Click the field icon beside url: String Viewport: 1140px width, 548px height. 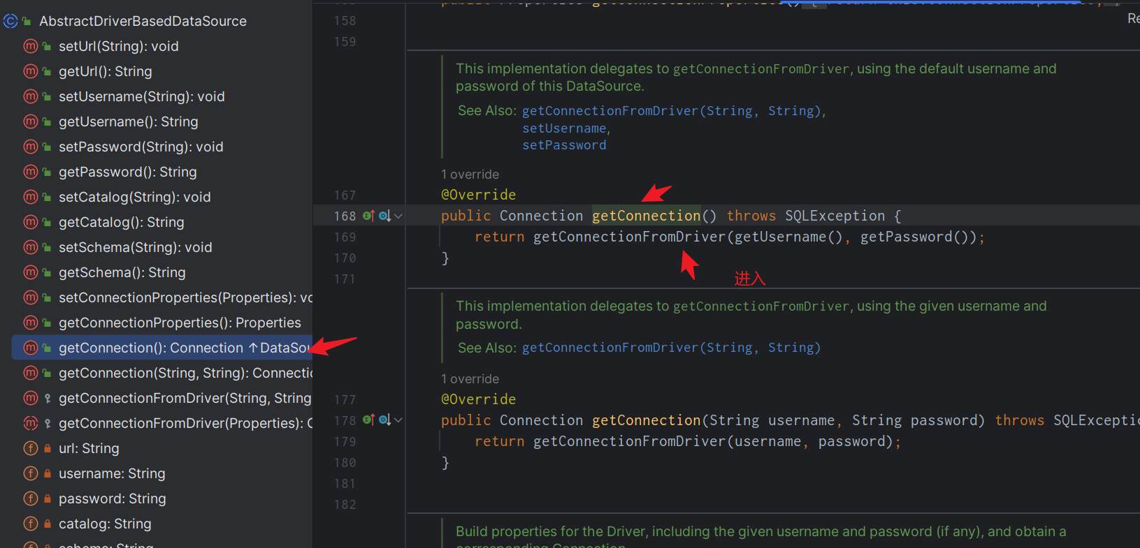(x=30, y=449)
